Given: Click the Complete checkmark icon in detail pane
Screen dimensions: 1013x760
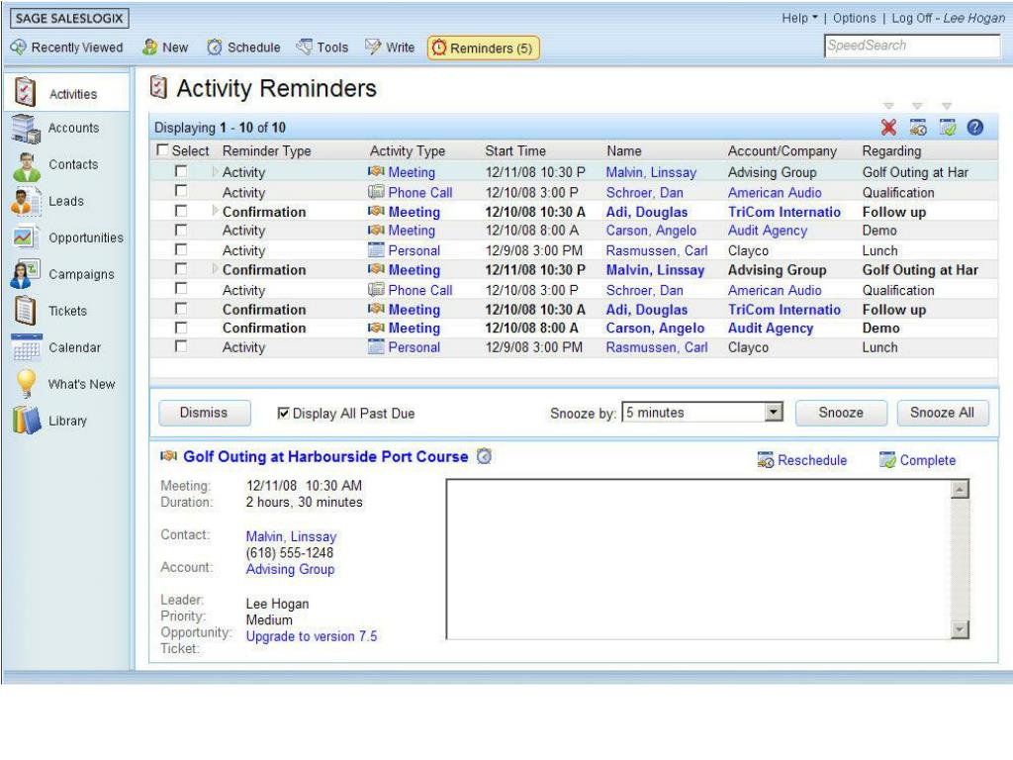Looking at the screenshot, I should 887,460.
